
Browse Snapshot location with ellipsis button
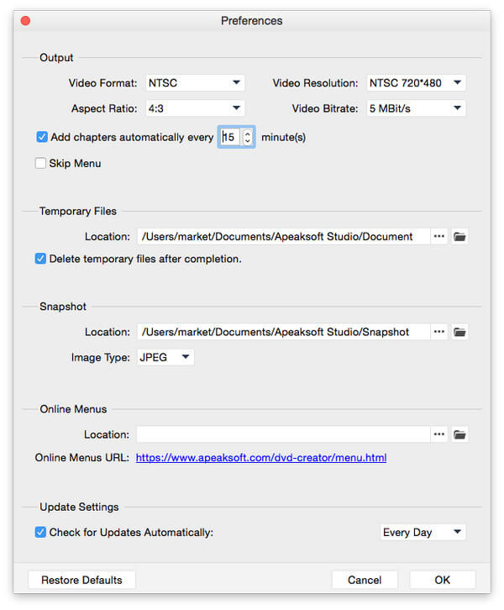click(439, 332)
